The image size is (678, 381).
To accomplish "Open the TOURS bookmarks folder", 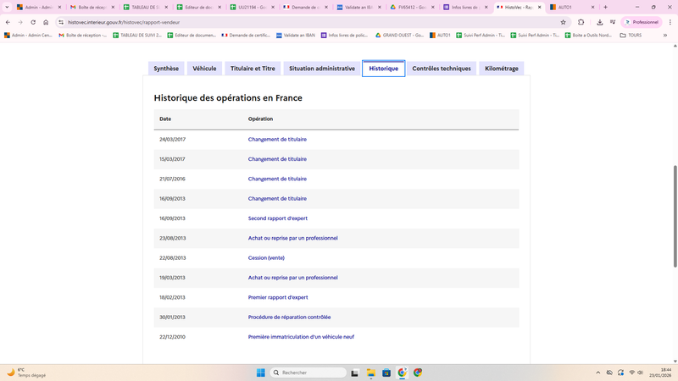I will click(630, 36).
